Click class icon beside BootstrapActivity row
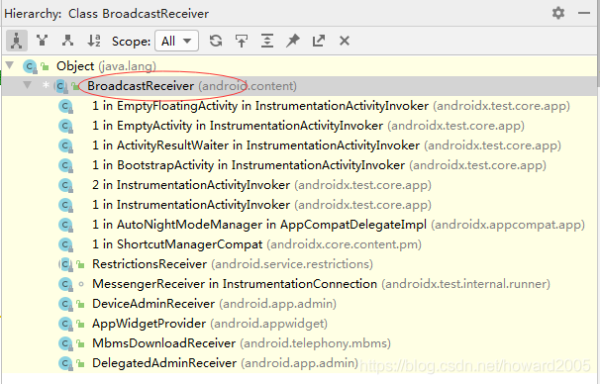Image resolution: width=600 pixels, height=384 pixels. click(65, 165)
